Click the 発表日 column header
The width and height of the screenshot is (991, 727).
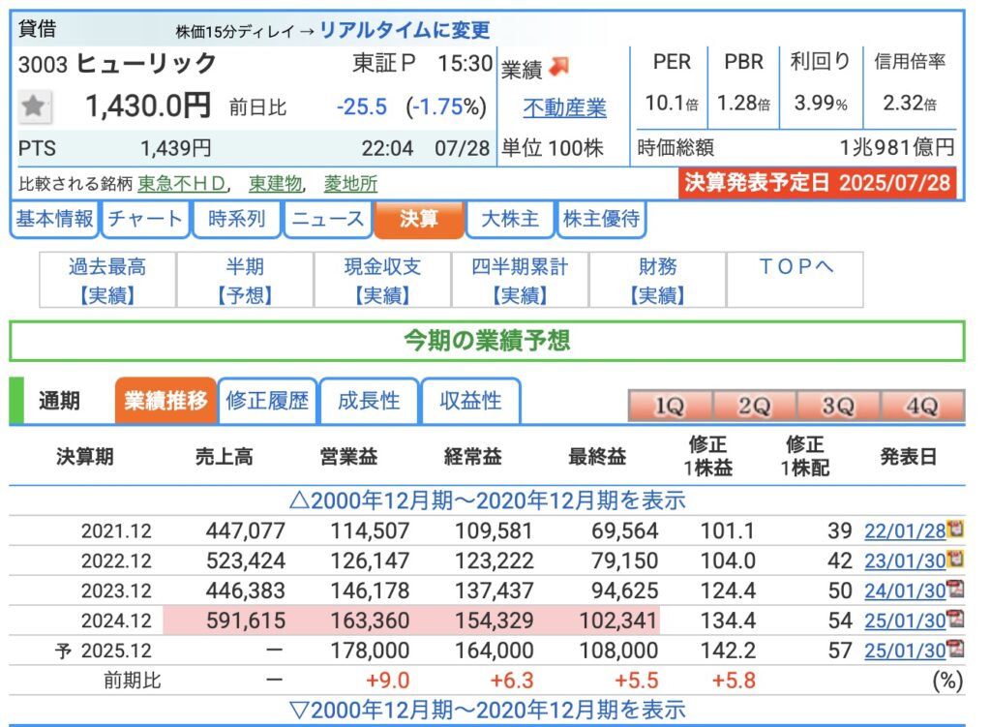908,456
